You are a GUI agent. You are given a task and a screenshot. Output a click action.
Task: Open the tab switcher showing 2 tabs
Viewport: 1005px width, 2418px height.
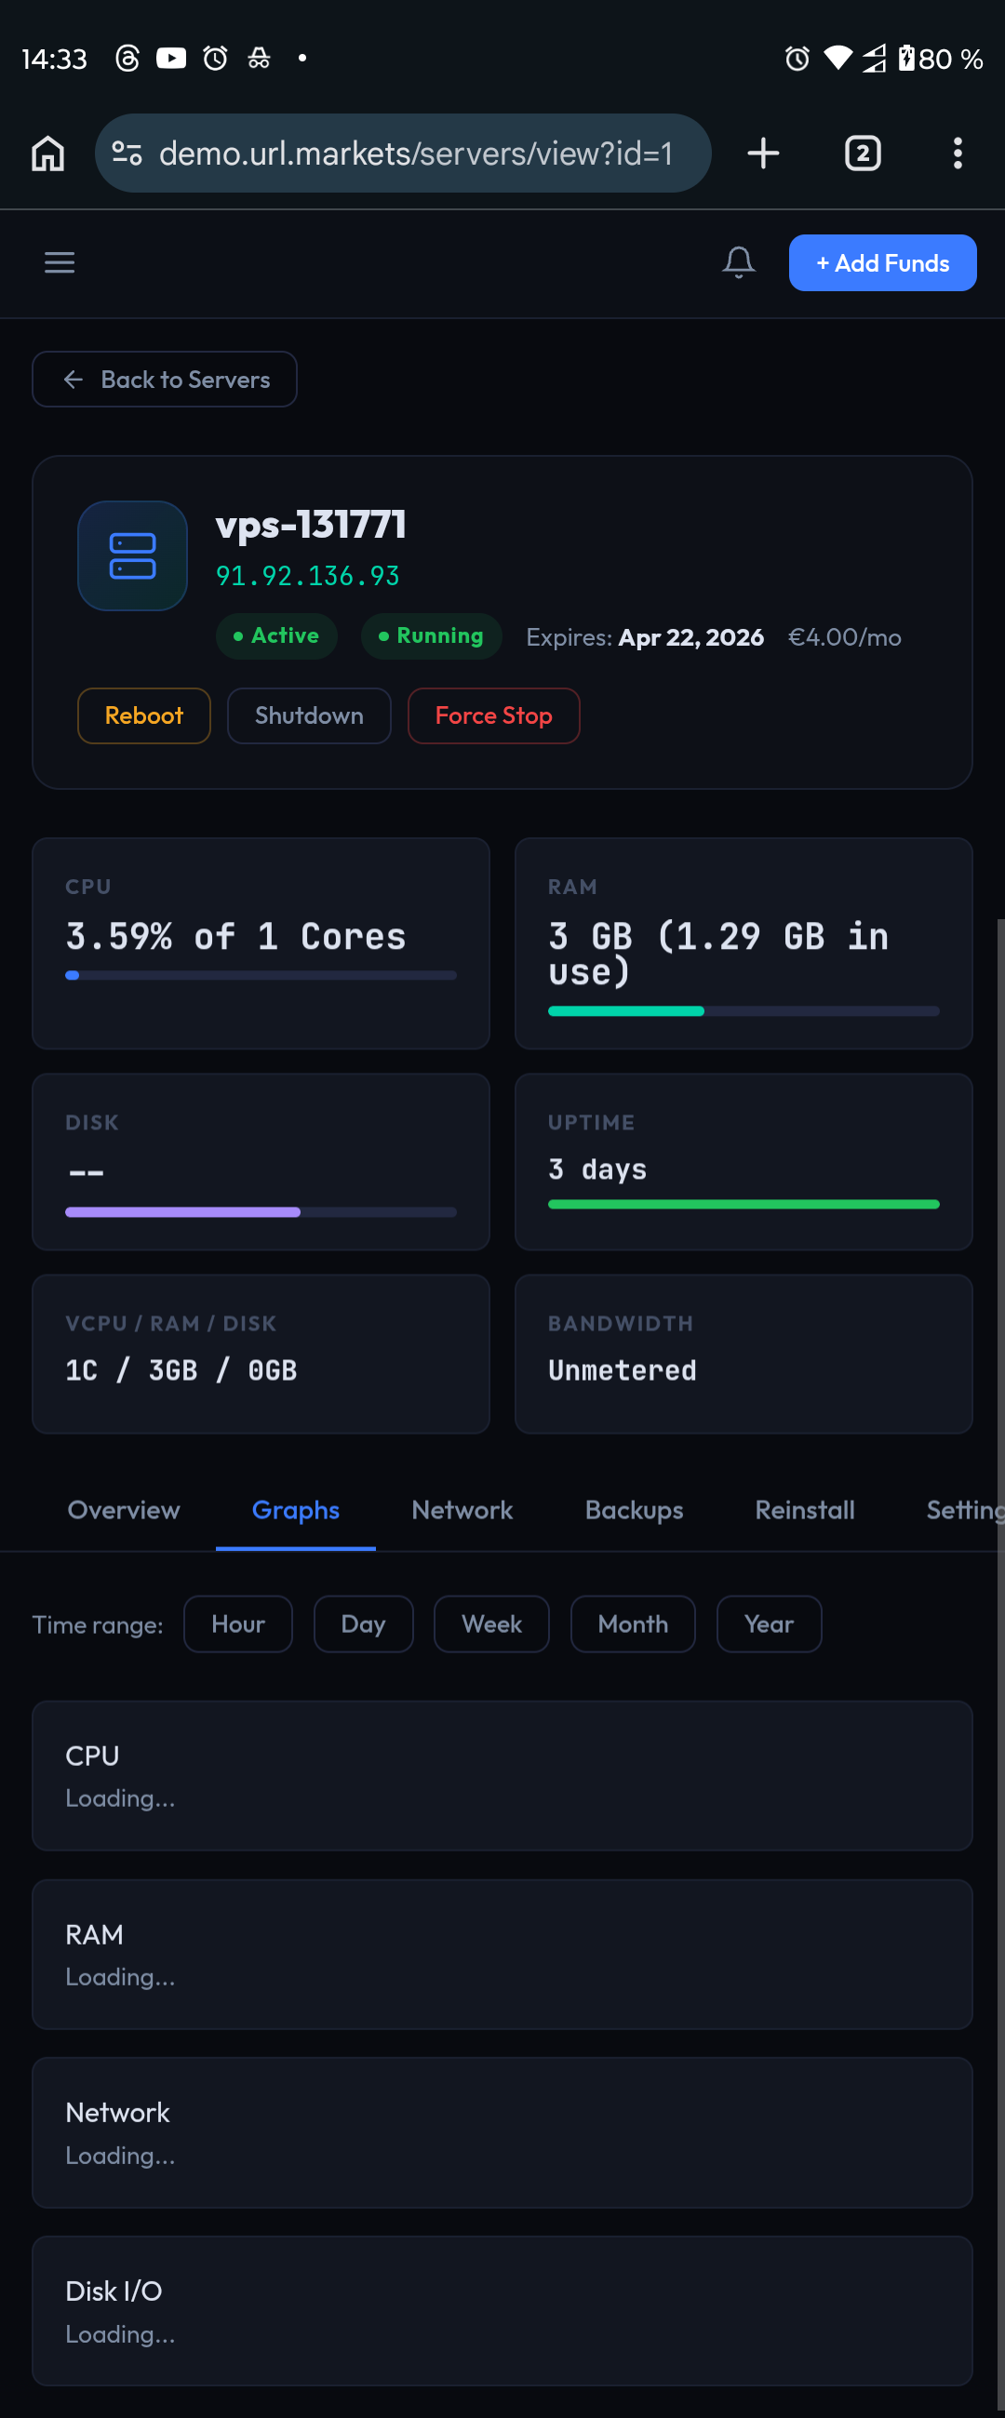pyautogui.click(x=863, y=153)
